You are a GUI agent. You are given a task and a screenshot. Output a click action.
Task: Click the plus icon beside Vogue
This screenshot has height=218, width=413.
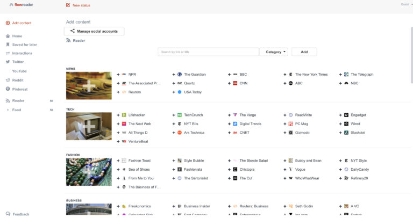[285, 169]
